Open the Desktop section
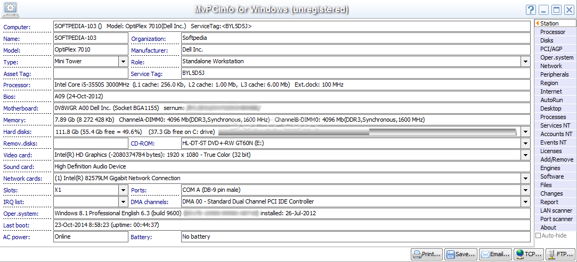 [555, 108]
